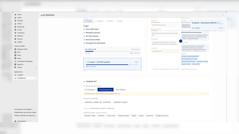Open Impostazioni gear settings
Screen dimensions: 239x134
pyautogui.click(x=15, y=121)
